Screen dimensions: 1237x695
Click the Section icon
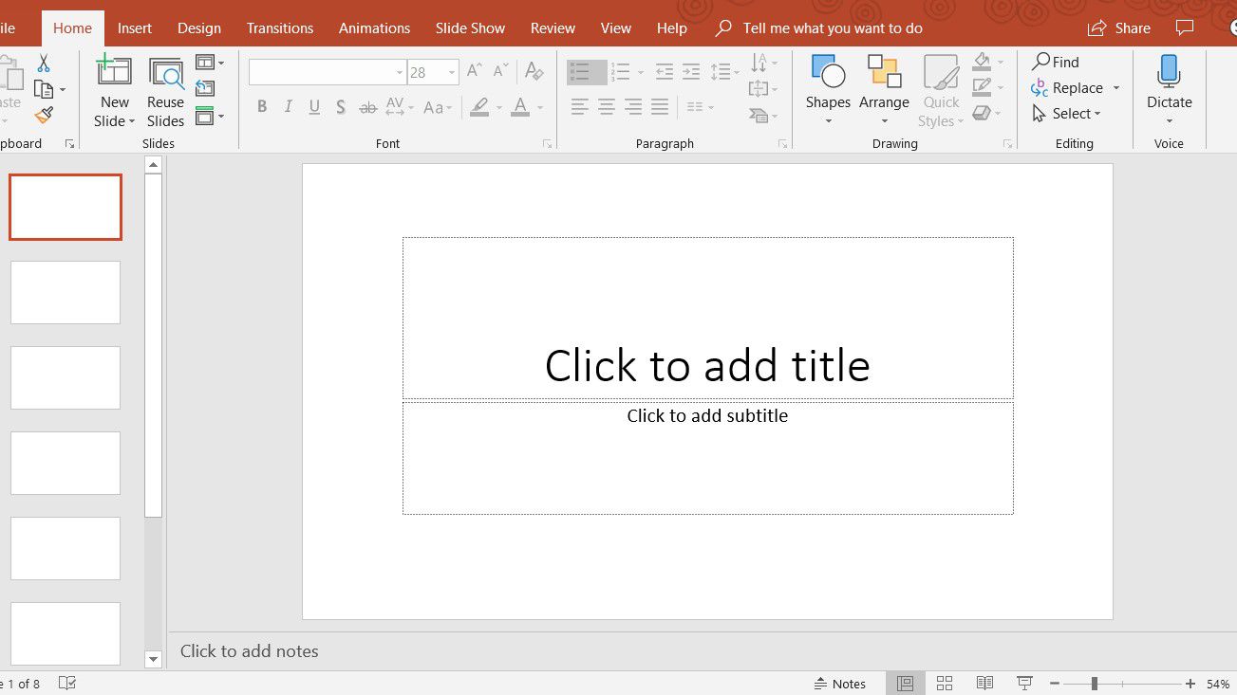pyautogui.click(x=205, y=116)
